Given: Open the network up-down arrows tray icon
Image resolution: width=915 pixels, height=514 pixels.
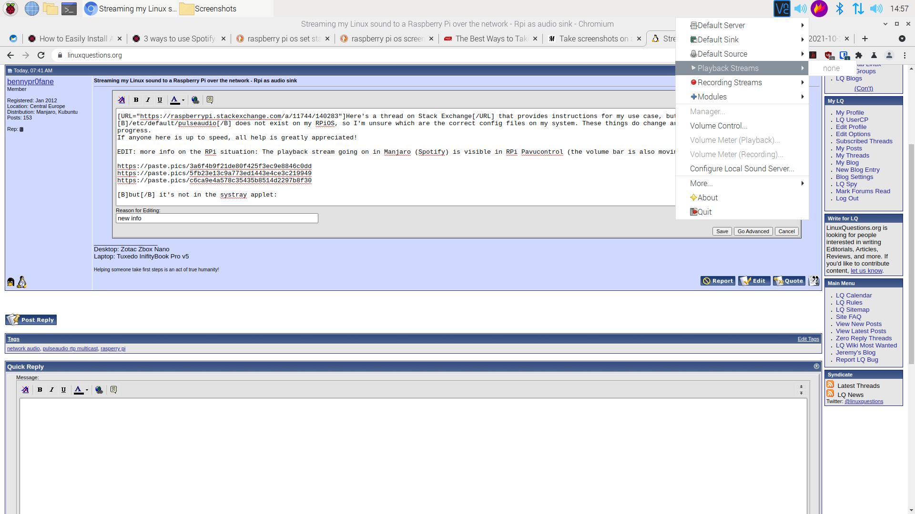Looking at the screenshot, I should pyautogui.click(x=858, y=9).
